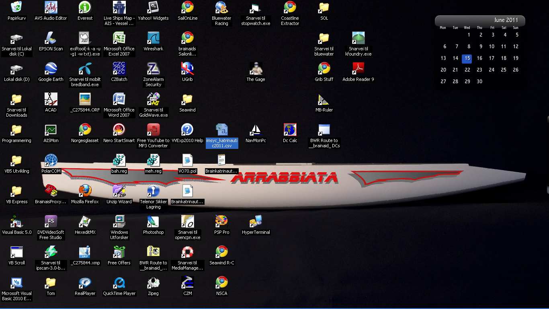Launch Telenor Sikker Lagring
Screen dimensions: 549x309
coord(153,191)
